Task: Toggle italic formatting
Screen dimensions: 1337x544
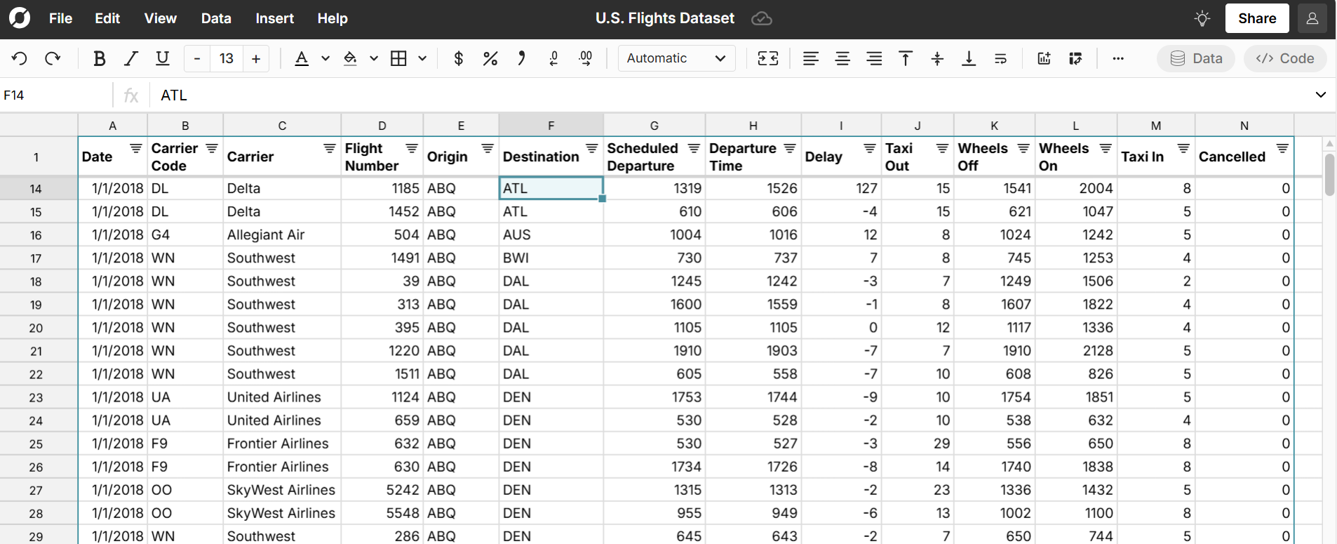Action: coord(131,58)
